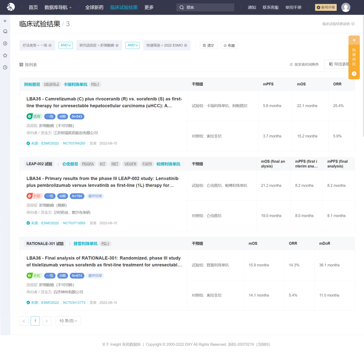Change the second AND operator dropdown

pos(132,45)
